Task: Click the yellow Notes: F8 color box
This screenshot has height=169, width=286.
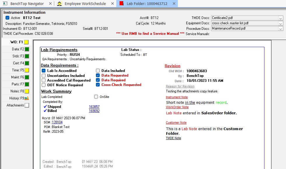Action: coord(26,91)
